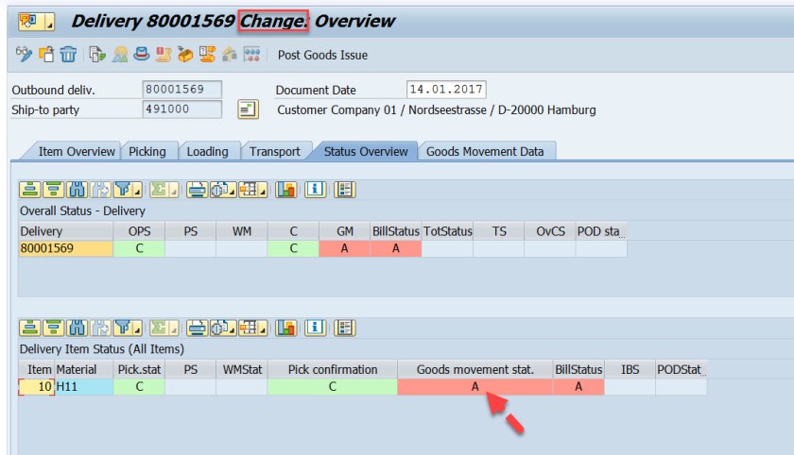Screen dimensions: 794x455
Task: Select the Status Overview tab
Action: pos(366,151)
